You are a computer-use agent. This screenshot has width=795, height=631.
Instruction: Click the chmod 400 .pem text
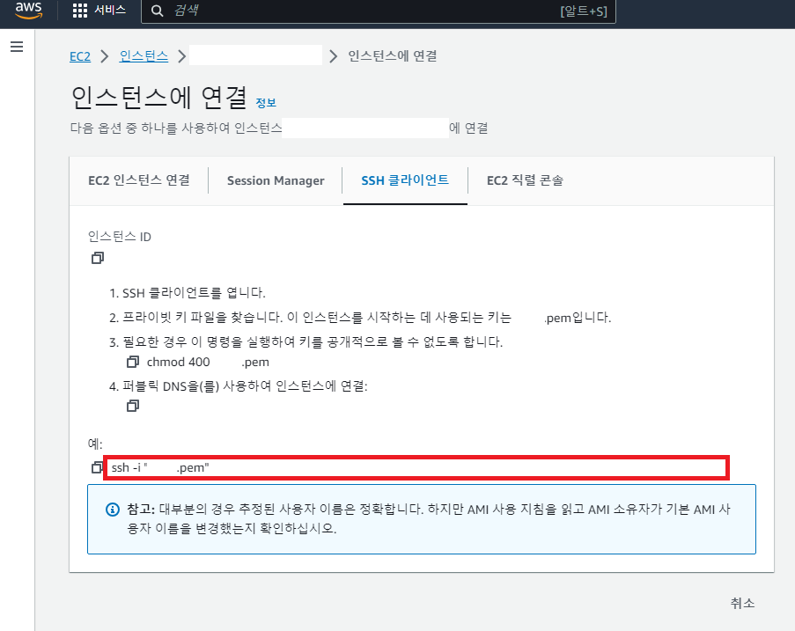pos(208,363)
